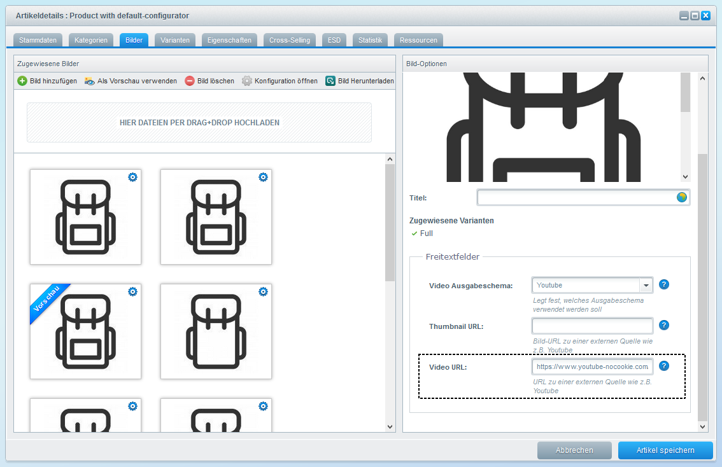The image size is (722, 467).
Task: Click the Zugewiesene Varianten heading
Action: tap(451, 221)
